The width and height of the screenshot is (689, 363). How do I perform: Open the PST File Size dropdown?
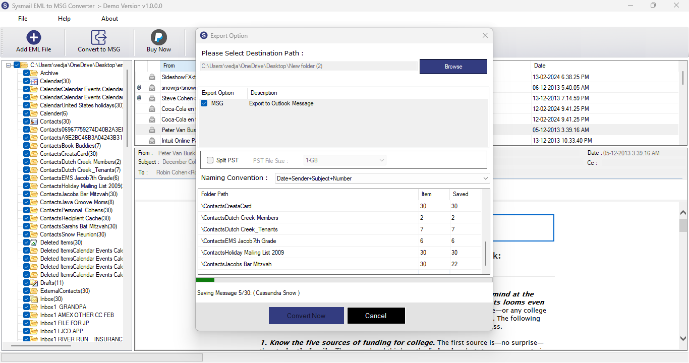click(345, 160)
